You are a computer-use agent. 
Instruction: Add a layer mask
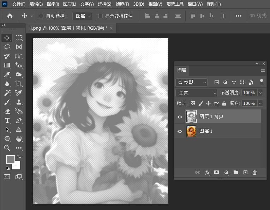coord(216,173)
